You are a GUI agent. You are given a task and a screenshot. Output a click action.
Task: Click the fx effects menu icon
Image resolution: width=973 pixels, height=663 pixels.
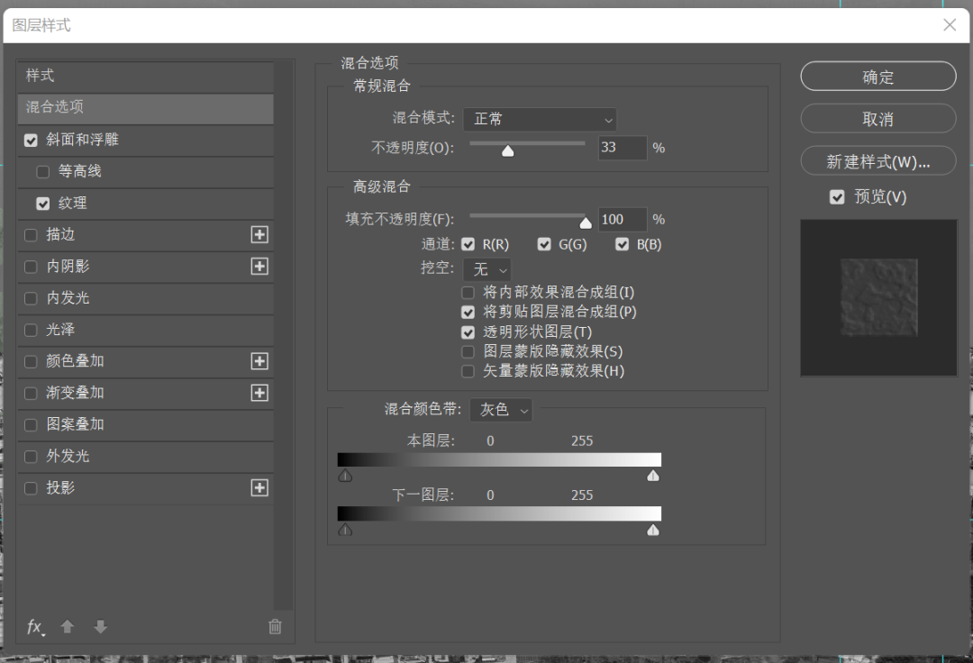point(35,627)
